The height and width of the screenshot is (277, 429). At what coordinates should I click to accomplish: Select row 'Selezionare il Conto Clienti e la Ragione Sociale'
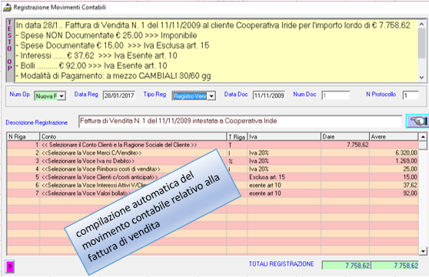pos(213,145)
